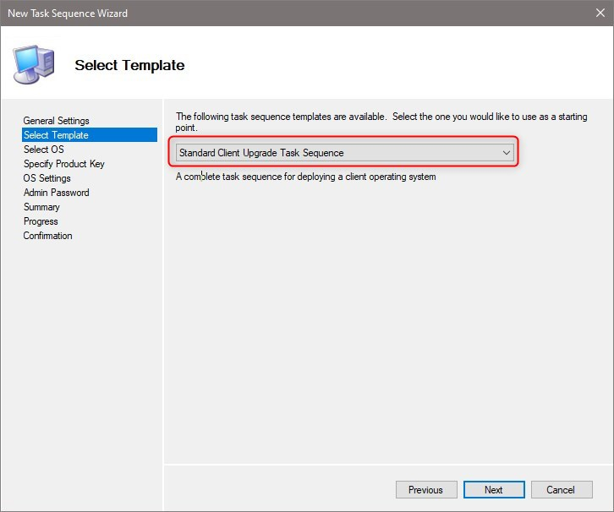Open the Specify Product Key step
This screenshot has width=614, height=512.
63,164
